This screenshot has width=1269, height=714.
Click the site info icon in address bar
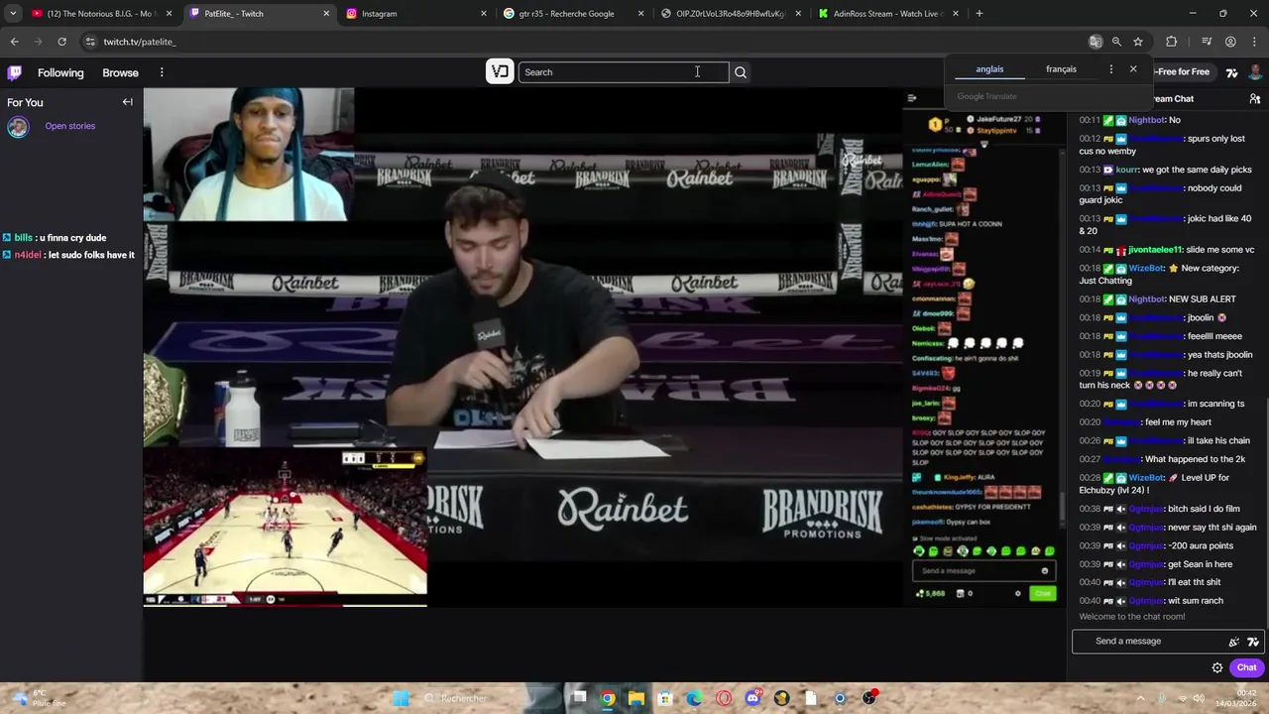click(90, 42)
